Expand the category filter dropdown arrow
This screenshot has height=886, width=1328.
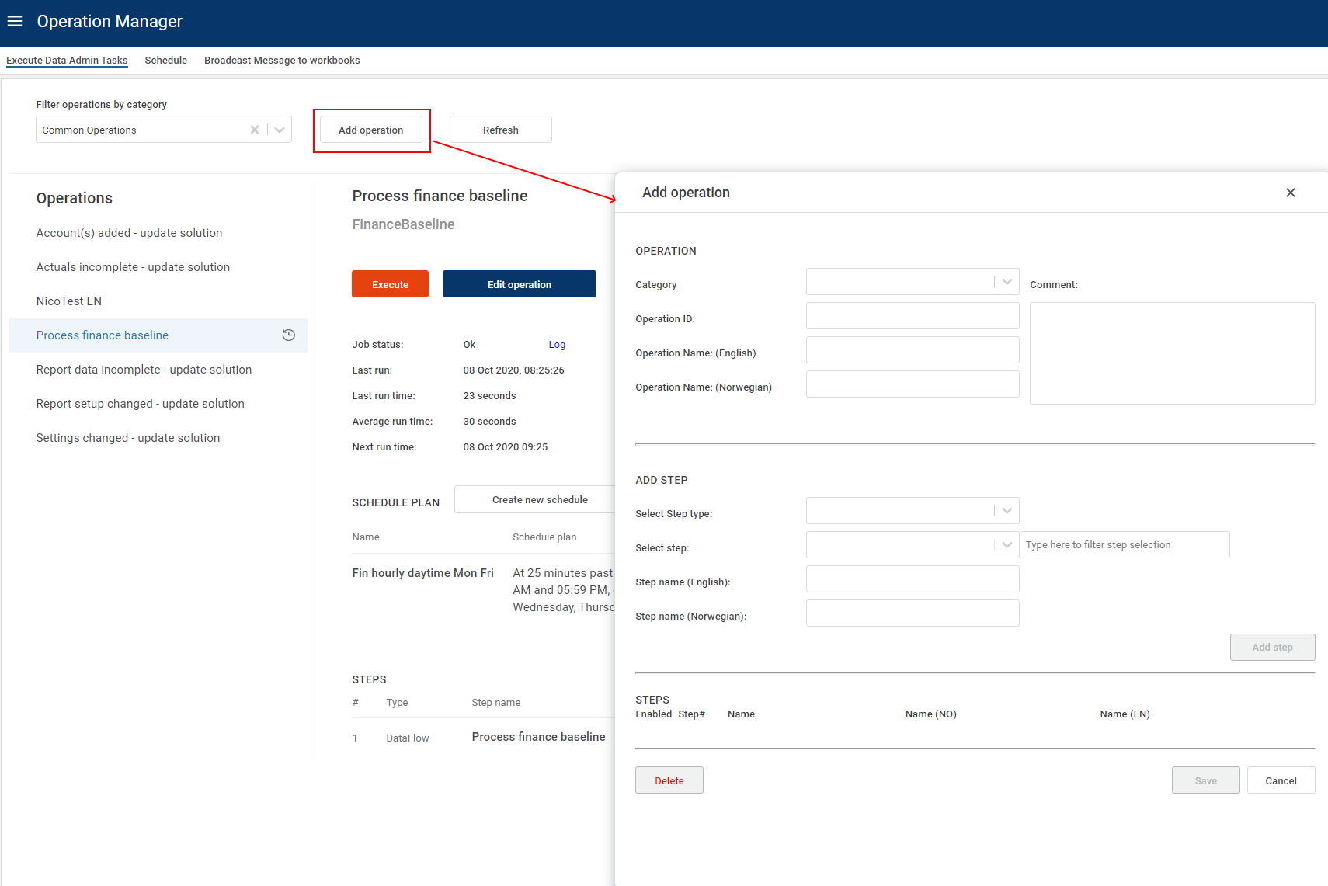279,130
